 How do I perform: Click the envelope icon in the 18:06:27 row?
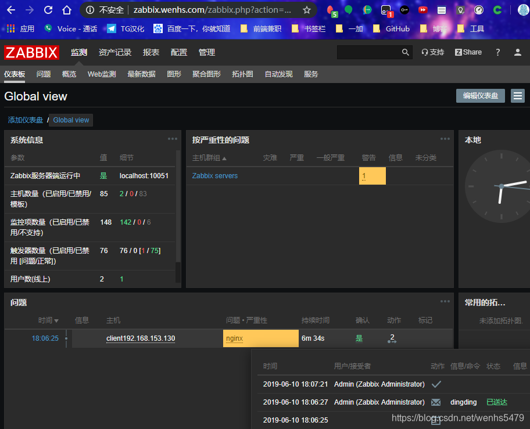(x=436, y=402)
